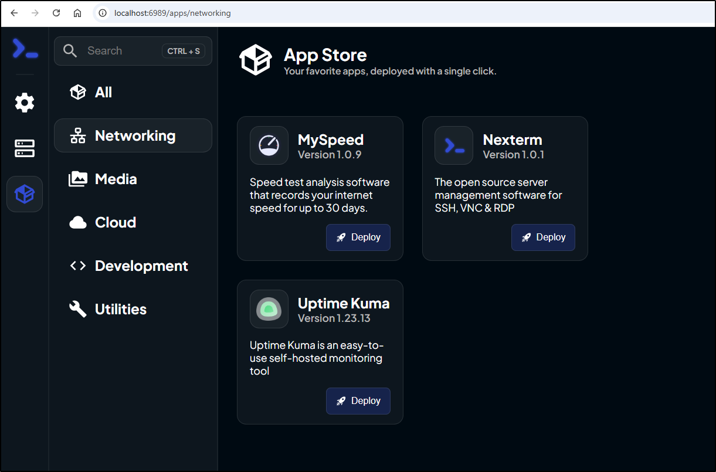Viewport: 716px width, 472px height.
Task: Open the Media category
Action: pos(133,179)
